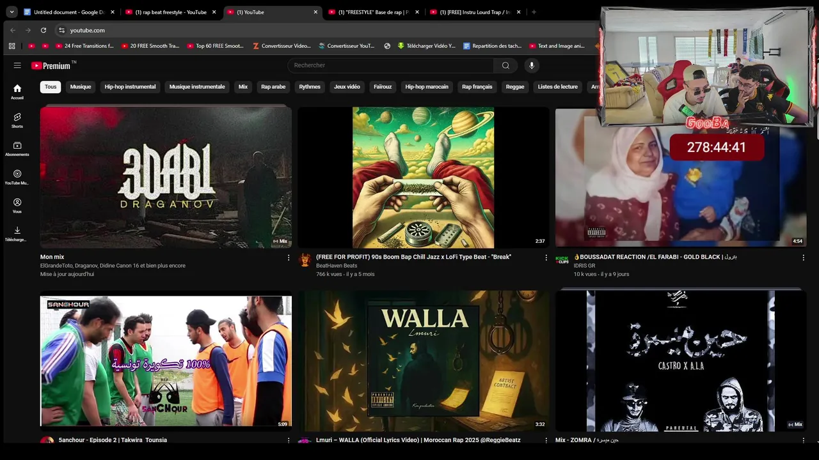Close the Untitled document tab
Viewport: 819px width, 460px height.
tap(113, 12)
